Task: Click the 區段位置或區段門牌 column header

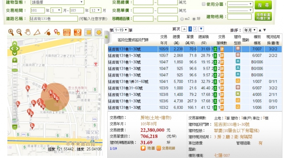Action: (x=133, y=40)
